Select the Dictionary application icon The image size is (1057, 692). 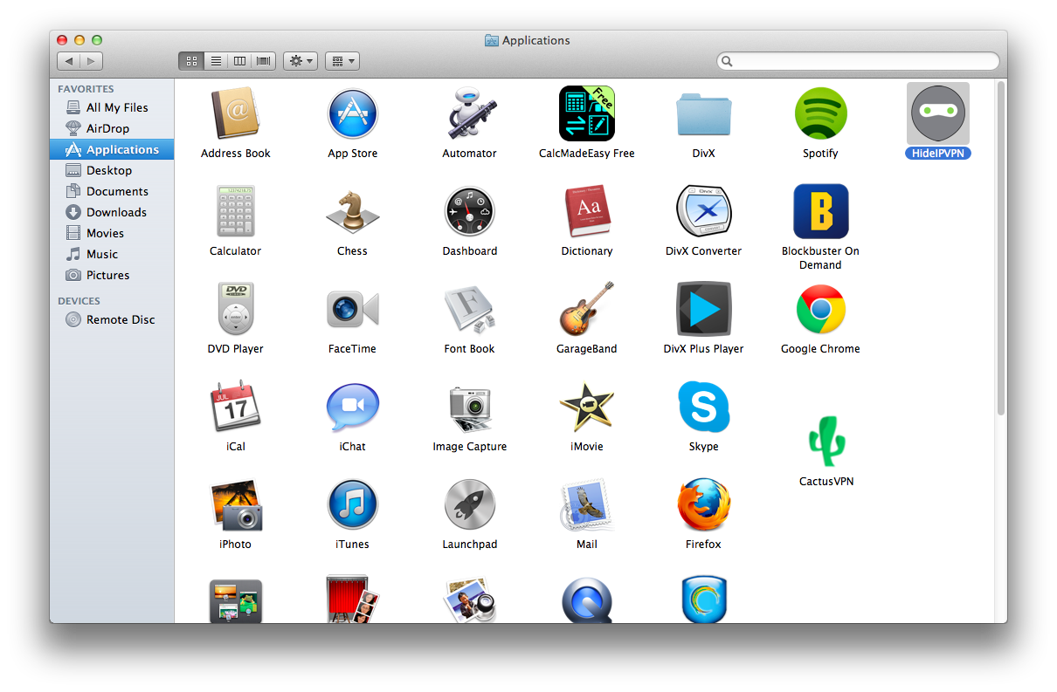[x=587, y=211]
